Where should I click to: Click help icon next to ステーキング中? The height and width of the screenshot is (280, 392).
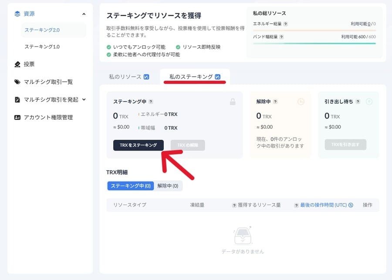coord(151,101)
